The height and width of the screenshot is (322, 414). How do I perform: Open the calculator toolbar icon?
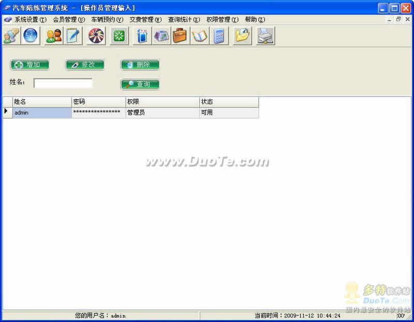pos(219,36)
